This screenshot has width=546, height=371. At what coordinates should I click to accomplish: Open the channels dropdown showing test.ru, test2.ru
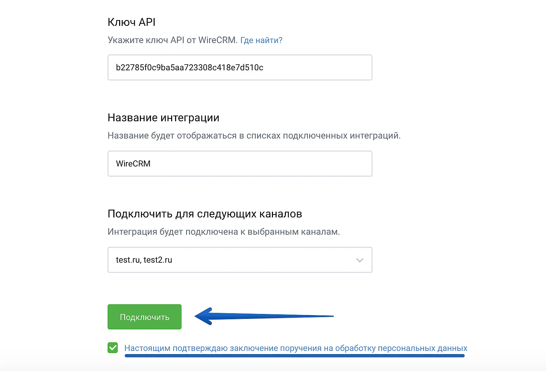(240, 260)
